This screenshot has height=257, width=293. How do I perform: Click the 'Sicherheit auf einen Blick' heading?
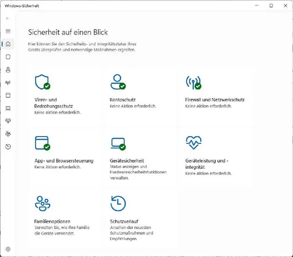click(x=68, y=32)
